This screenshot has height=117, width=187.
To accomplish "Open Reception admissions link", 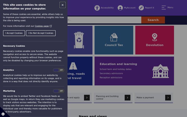I will [111, 77].
